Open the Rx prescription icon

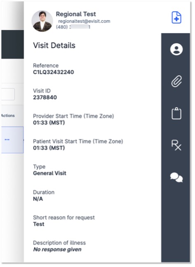(x=176, y=145)
